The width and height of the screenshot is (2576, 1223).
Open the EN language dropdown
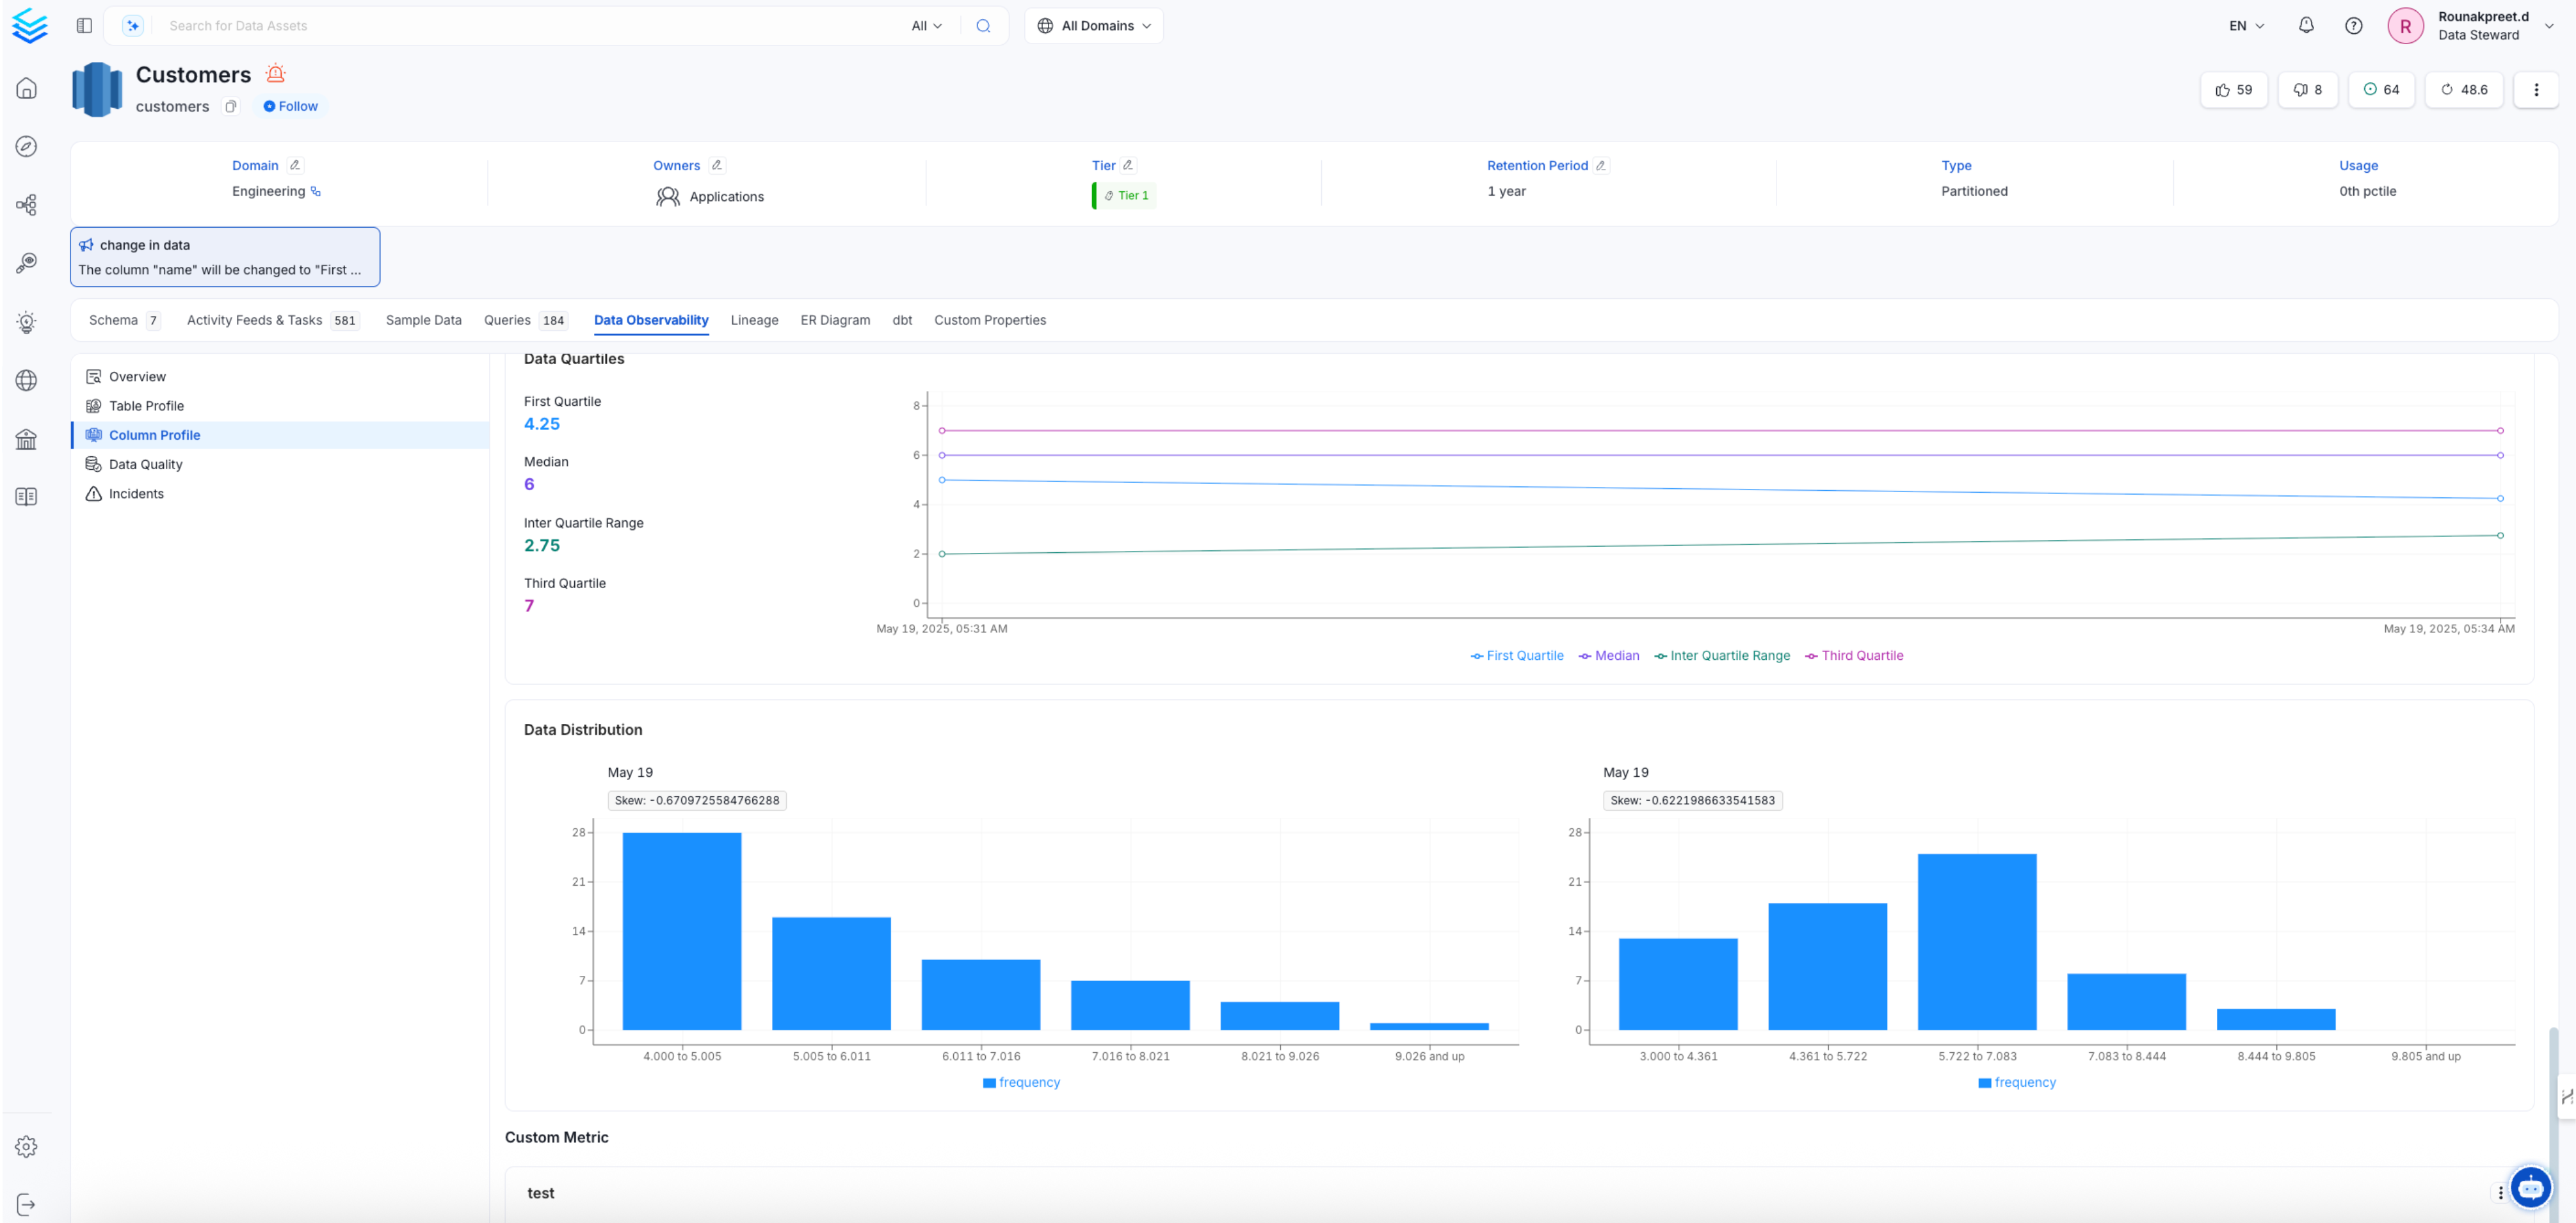click(2244, 25)
